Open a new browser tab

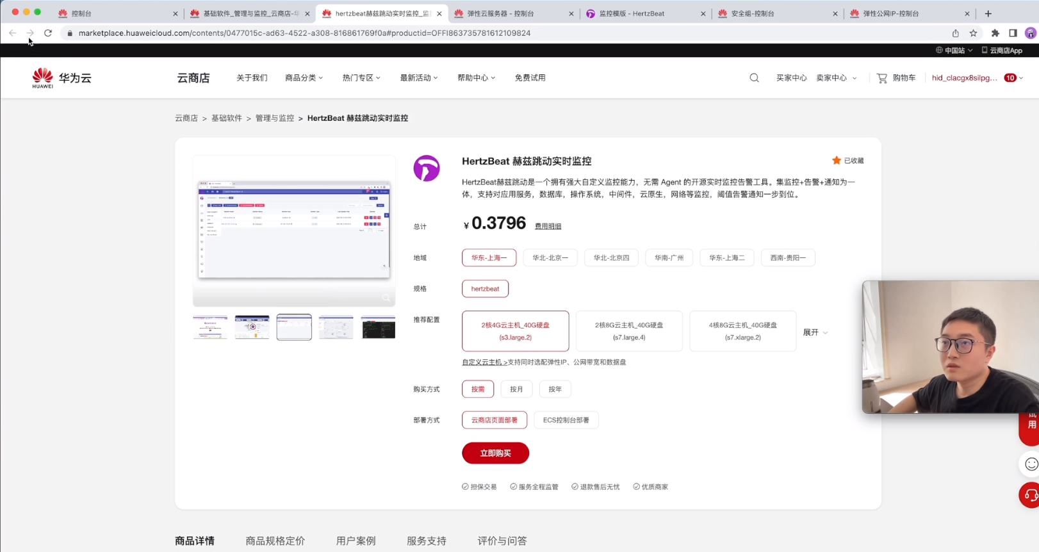[x=988, y=13]
